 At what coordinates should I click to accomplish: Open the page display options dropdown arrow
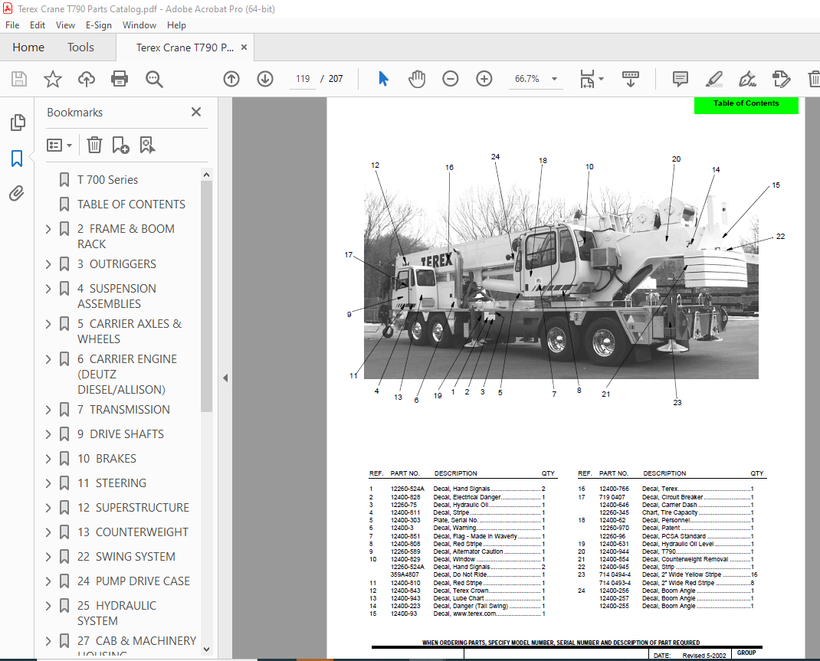click(x=601, y=79)
